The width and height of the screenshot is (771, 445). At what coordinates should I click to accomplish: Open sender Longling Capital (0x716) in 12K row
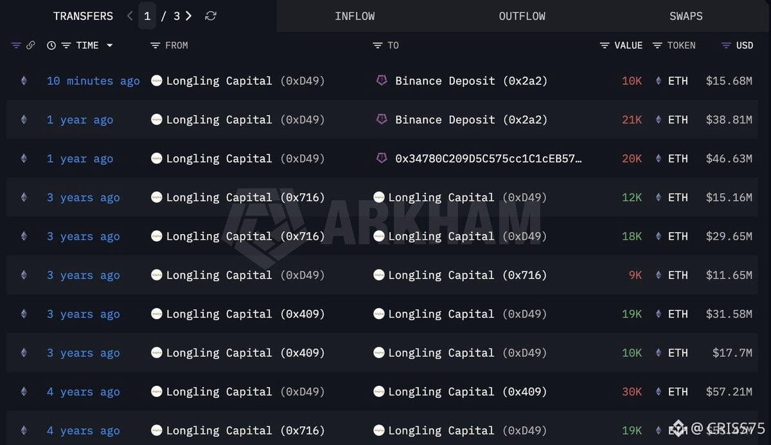pyautogui.click(x=245, y=197)
